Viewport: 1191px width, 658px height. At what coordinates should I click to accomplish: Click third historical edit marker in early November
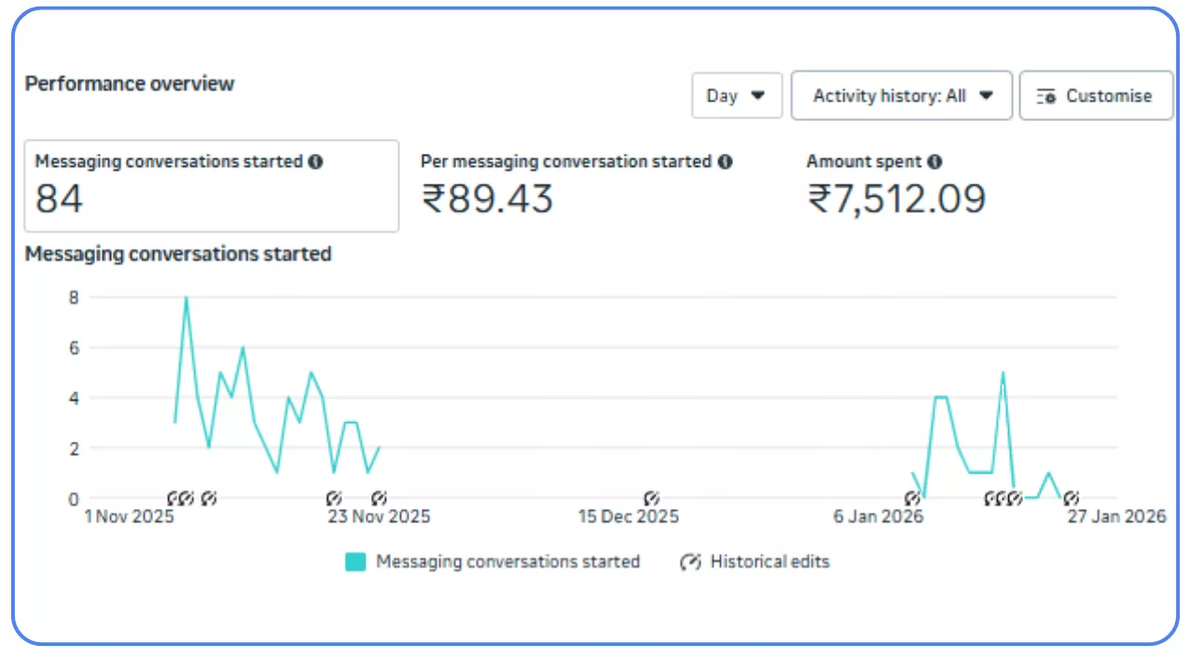tap(209, 499)
